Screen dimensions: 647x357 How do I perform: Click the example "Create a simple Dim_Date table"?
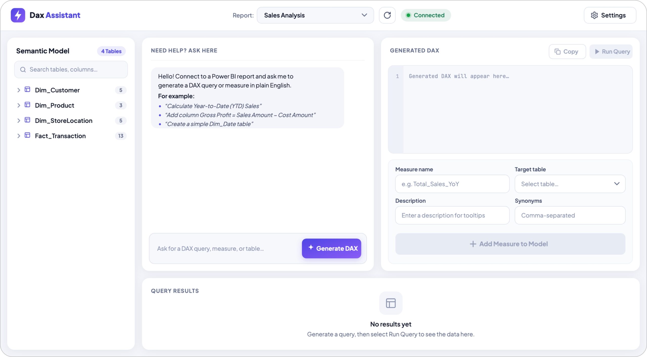[209, 124]
